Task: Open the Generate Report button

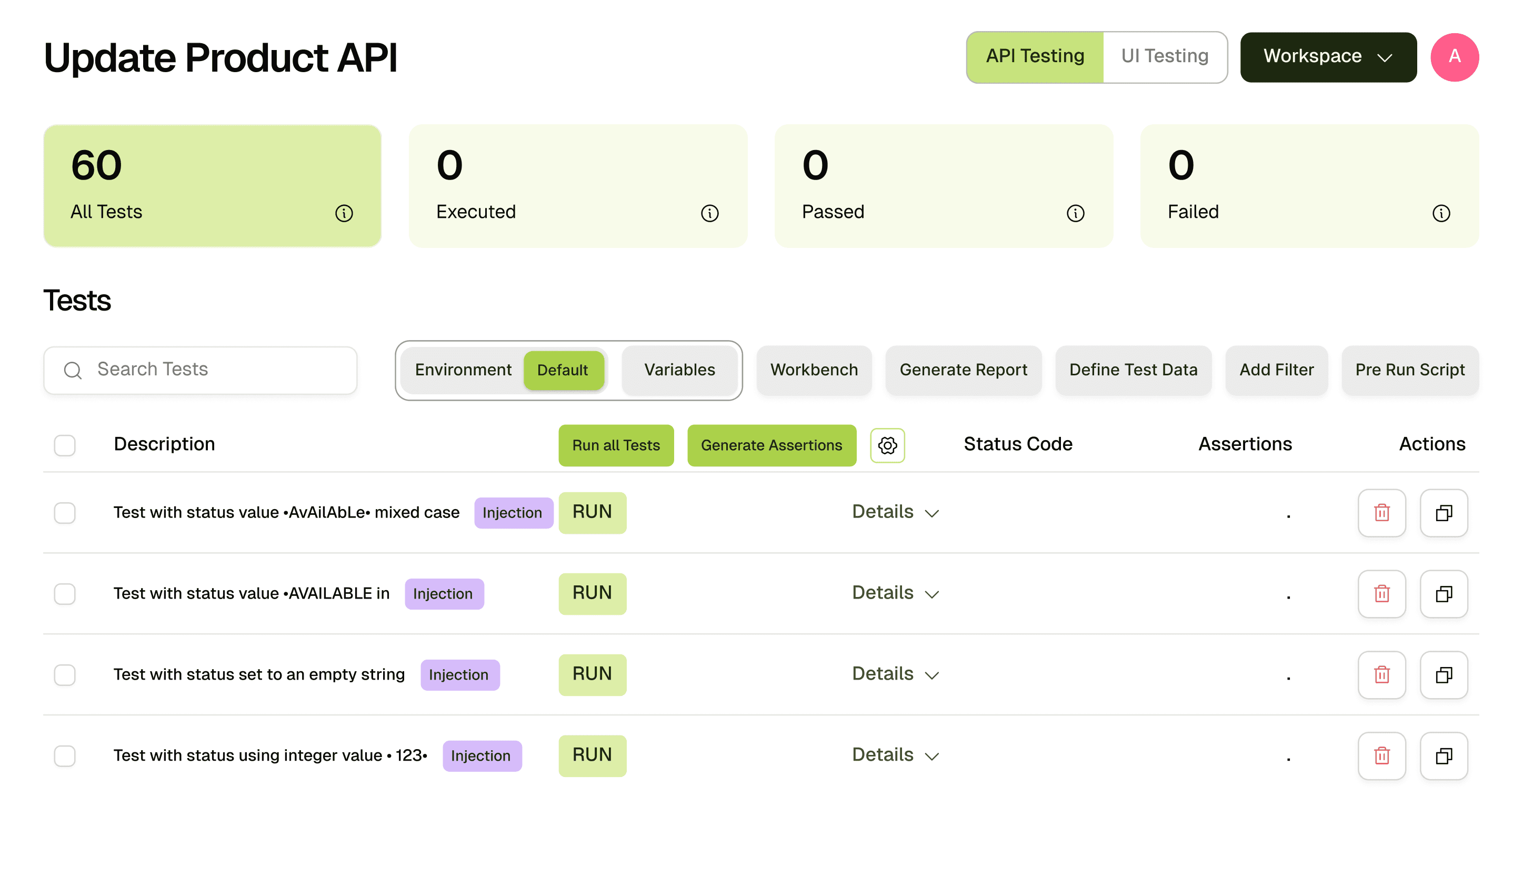Action: point(963,370)
